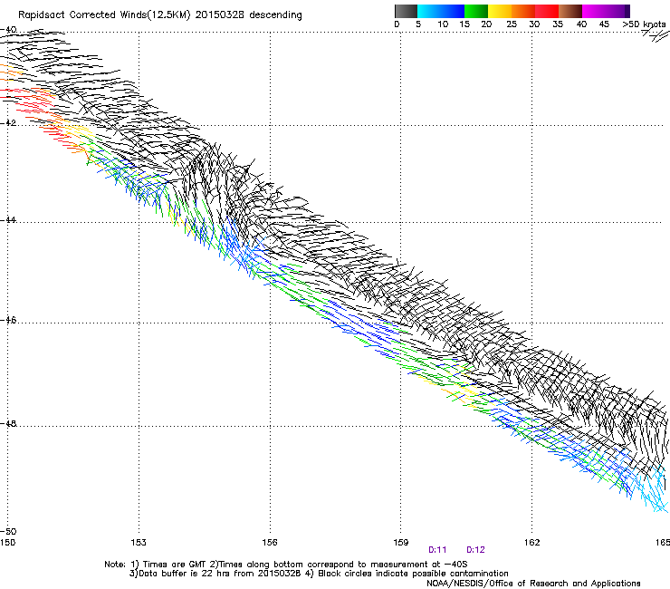This screenshot has width=670, height=589.
Task: Click the '153' longitude axis label
Action: [139, 543]
